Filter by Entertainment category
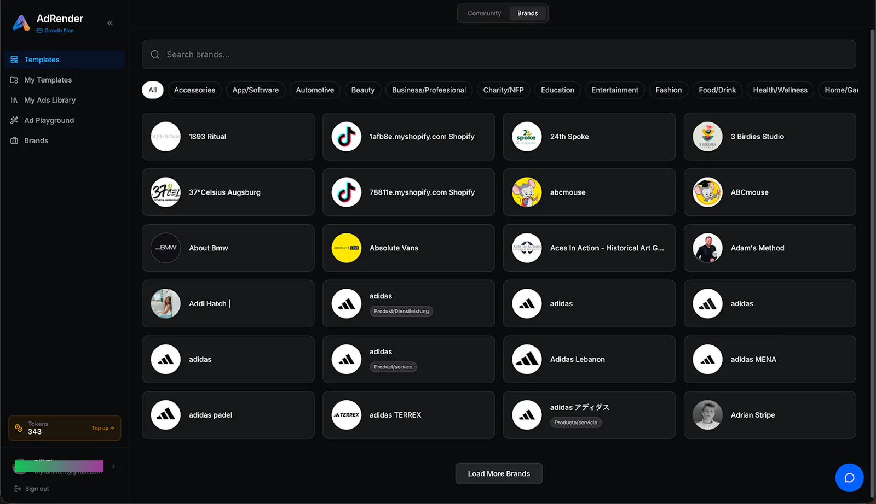Image resolution: width=876 pixels, height=504 pixels. (x=615, y=90)
